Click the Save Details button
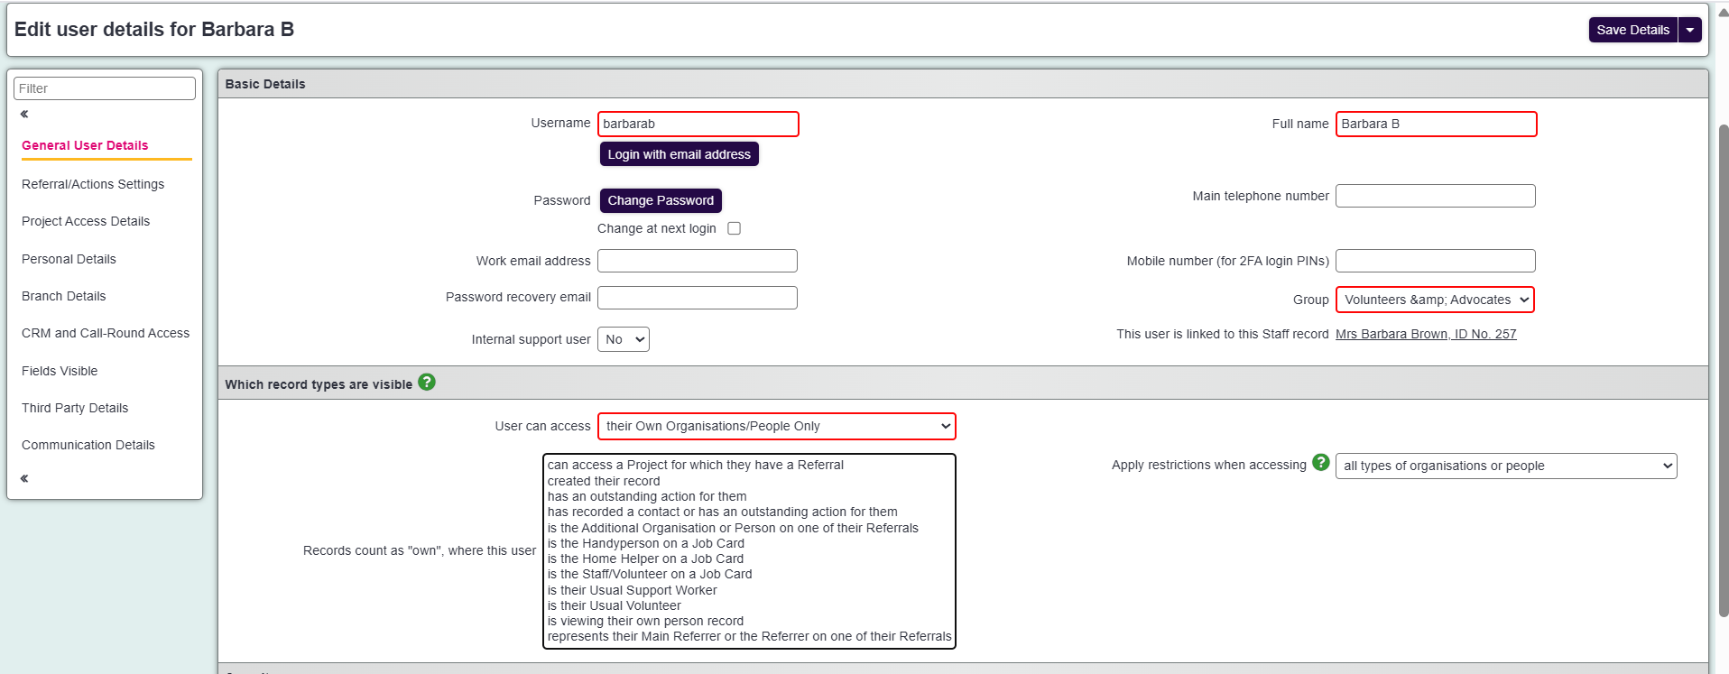 click(x=1632, y=30)
